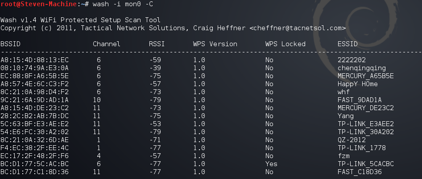The image size is (422, 179).
Task: Click the Wash v1.4 title line
Action: pos(81,20)
